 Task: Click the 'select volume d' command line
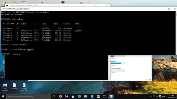click(14, 45)
